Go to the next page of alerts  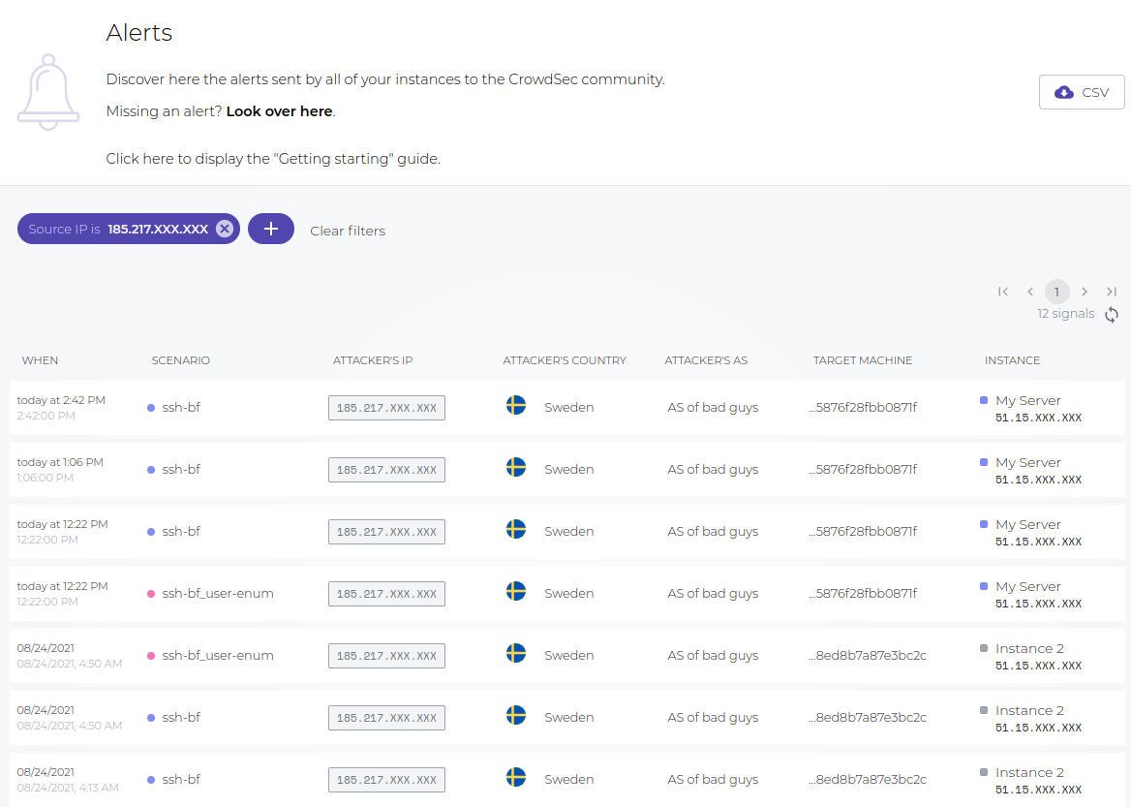click(x=1085, y=291)
